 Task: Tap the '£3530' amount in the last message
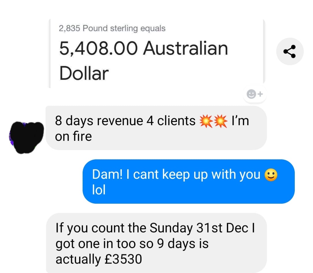pos(123,259)
